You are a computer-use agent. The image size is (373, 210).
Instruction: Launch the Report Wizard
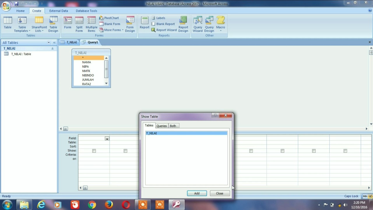coord(164,30)
